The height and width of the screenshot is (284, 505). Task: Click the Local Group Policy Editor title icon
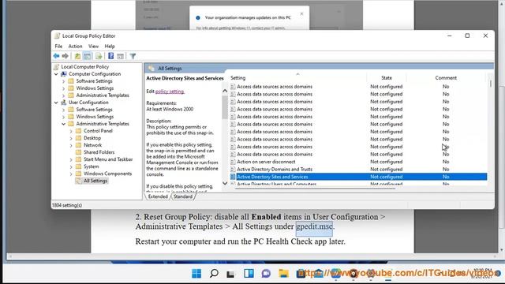coord(57,35)
